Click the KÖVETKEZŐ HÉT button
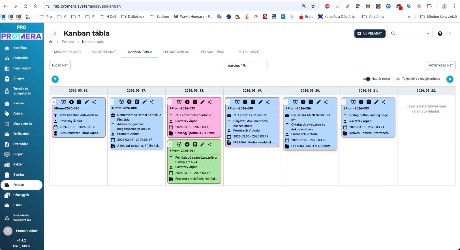This screenshot has width=460, height=250. (441, 66)
